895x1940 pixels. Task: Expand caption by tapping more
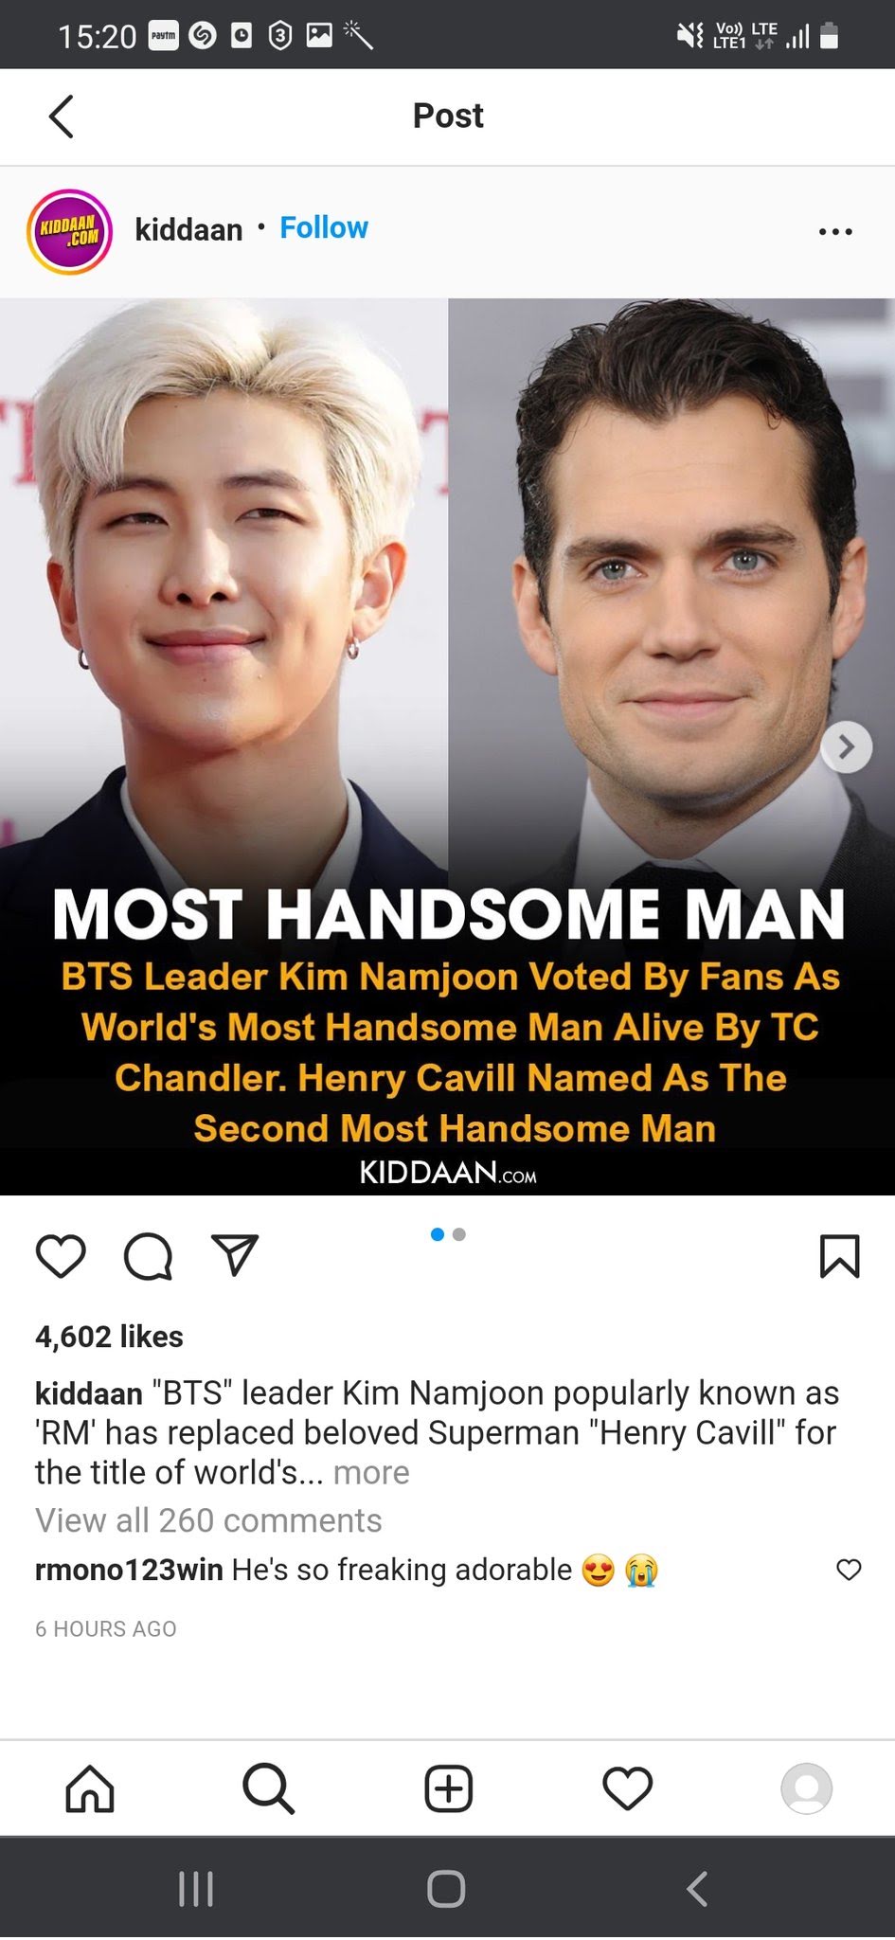coord(371,1473)
